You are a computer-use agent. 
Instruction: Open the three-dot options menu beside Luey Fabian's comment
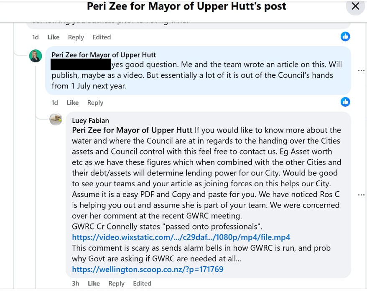tap(361, 195)
